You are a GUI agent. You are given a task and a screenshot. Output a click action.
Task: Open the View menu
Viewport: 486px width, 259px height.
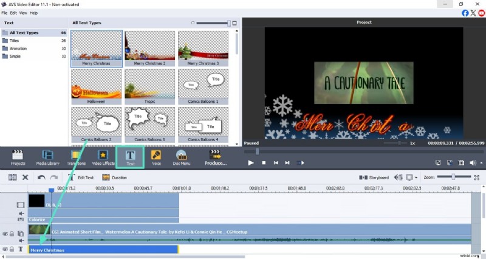point(23,13)
